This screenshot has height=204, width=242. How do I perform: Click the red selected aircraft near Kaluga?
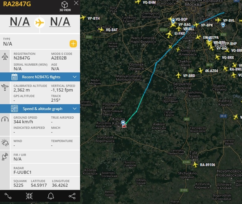pyautogui.click(x=125, y=126)
